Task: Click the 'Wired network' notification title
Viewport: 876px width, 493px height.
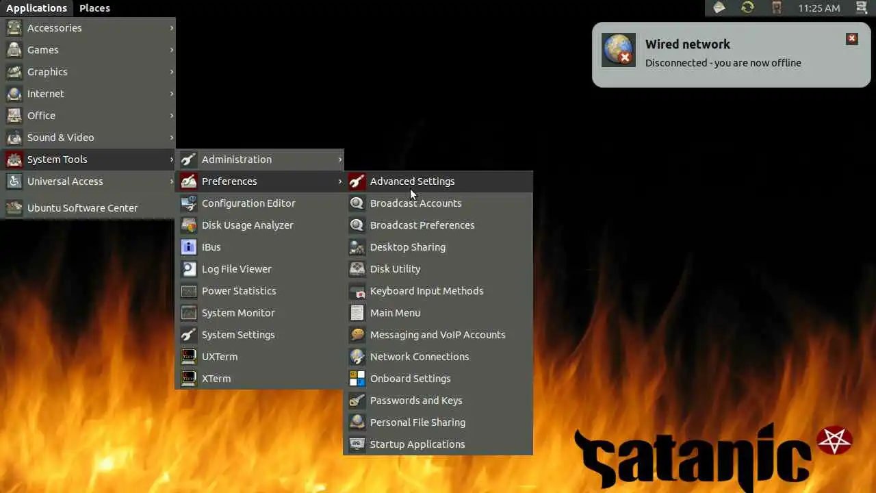Action: pos(687,44)
